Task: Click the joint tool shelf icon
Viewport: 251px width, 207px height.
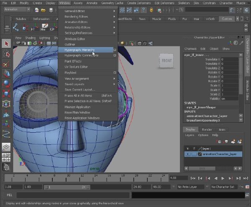Action: pos(16,27)
